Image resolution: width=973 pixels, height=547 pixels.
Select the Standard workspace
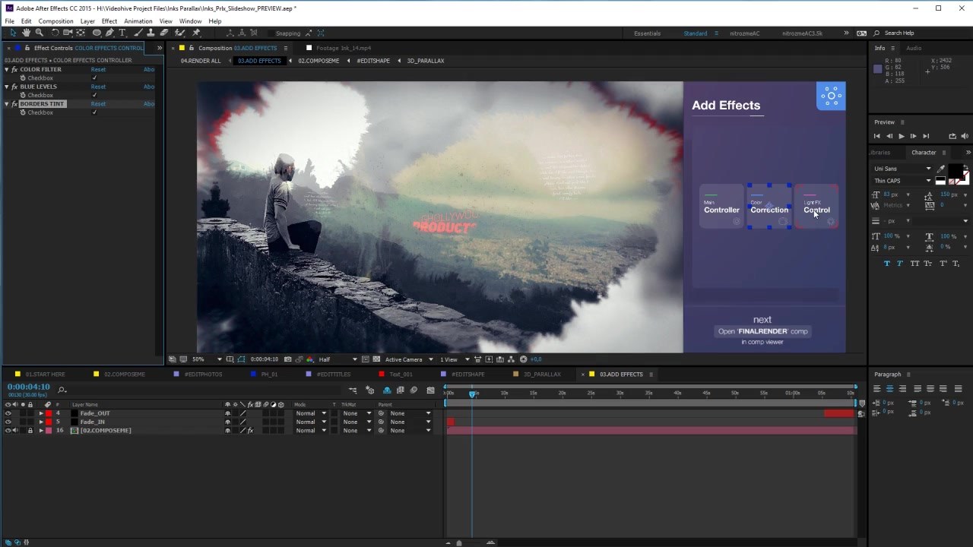pyautogui.click(x=696, y=33)
